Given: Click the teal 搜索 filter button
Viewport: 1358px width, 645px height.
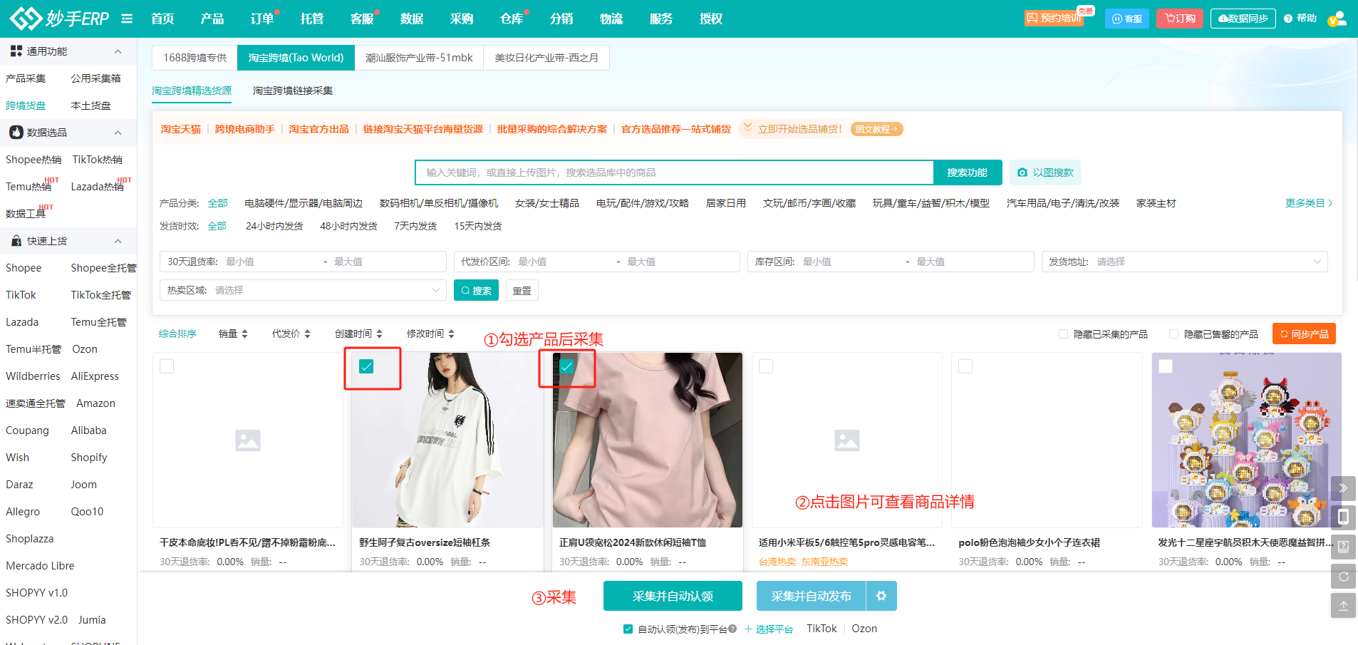Looking at the screenshot, I should (476, 290).
